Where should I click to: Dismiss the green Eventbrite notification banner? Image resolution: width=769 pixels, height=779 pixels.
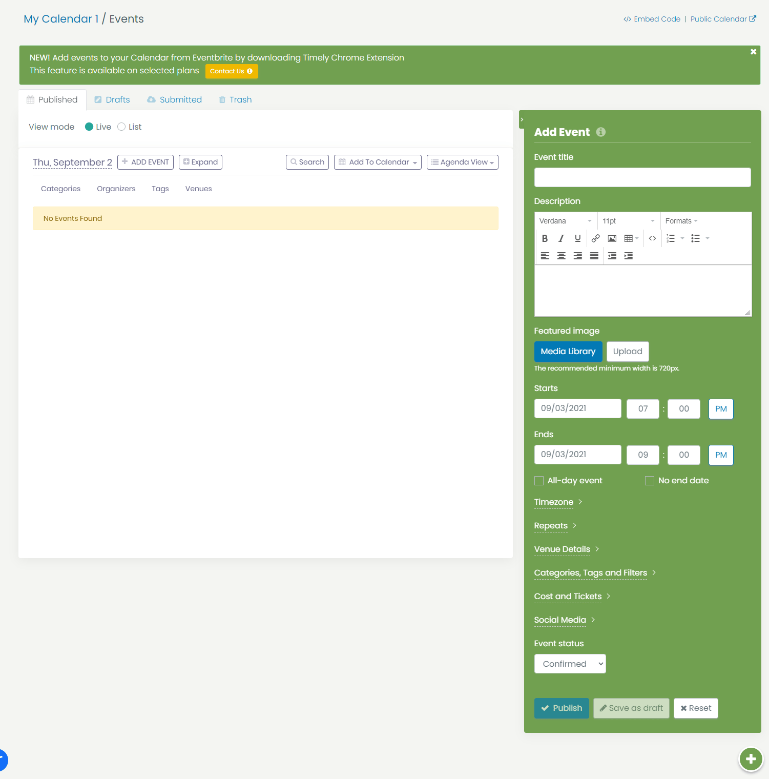click(x=753, y=52)
